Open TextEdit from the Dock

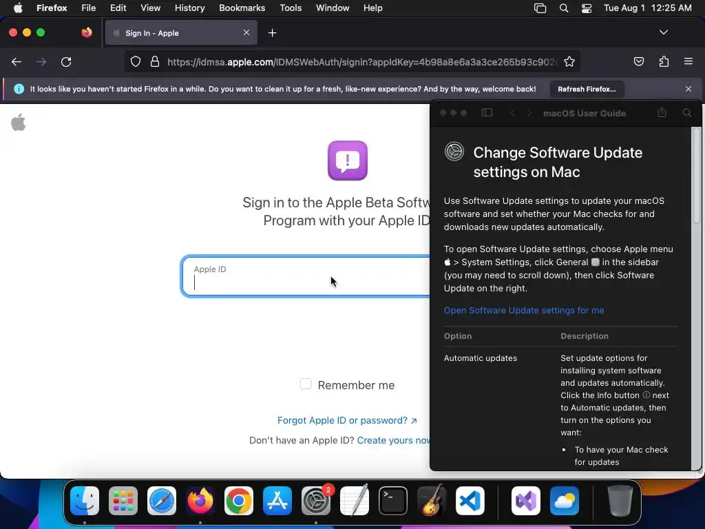355,501
